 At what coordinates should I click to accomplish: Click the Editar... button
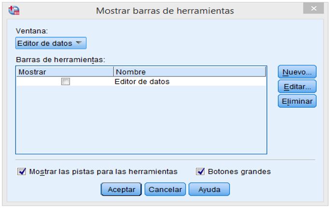tap(297, 87)
